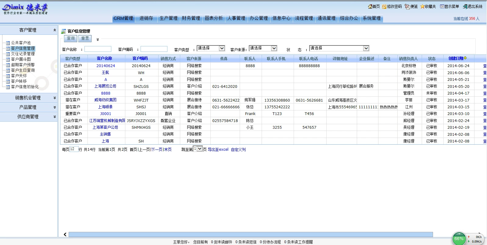
Task: Open 客户转移 in the sidebar
Action: coord(19,81)
